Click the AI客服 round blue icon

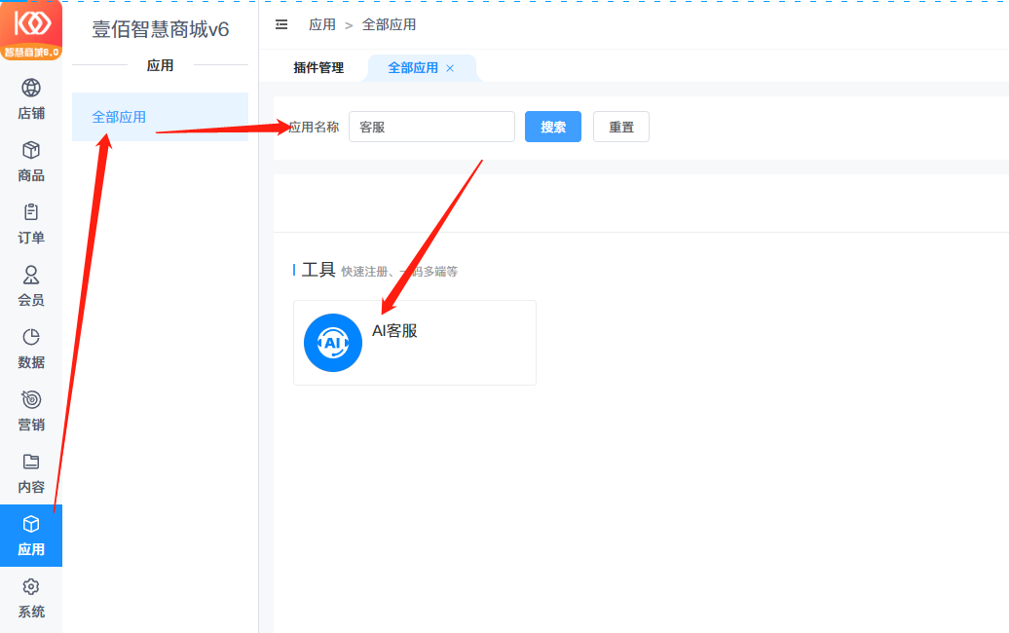[333, 343]
